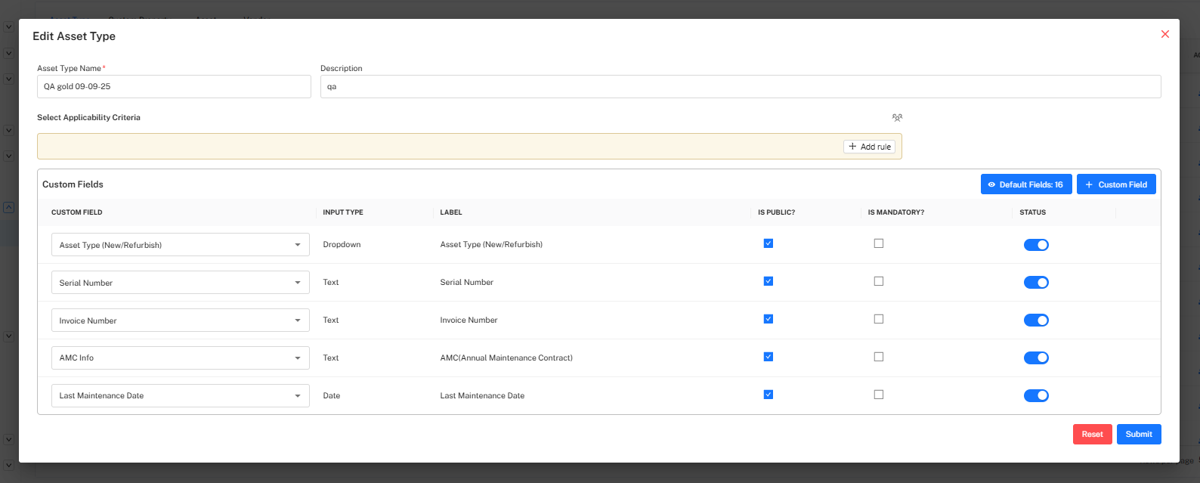This screenshot has width=1200, height=483.
Task: Click the CUSTOM FIELD column header
Action: (77, 212)
